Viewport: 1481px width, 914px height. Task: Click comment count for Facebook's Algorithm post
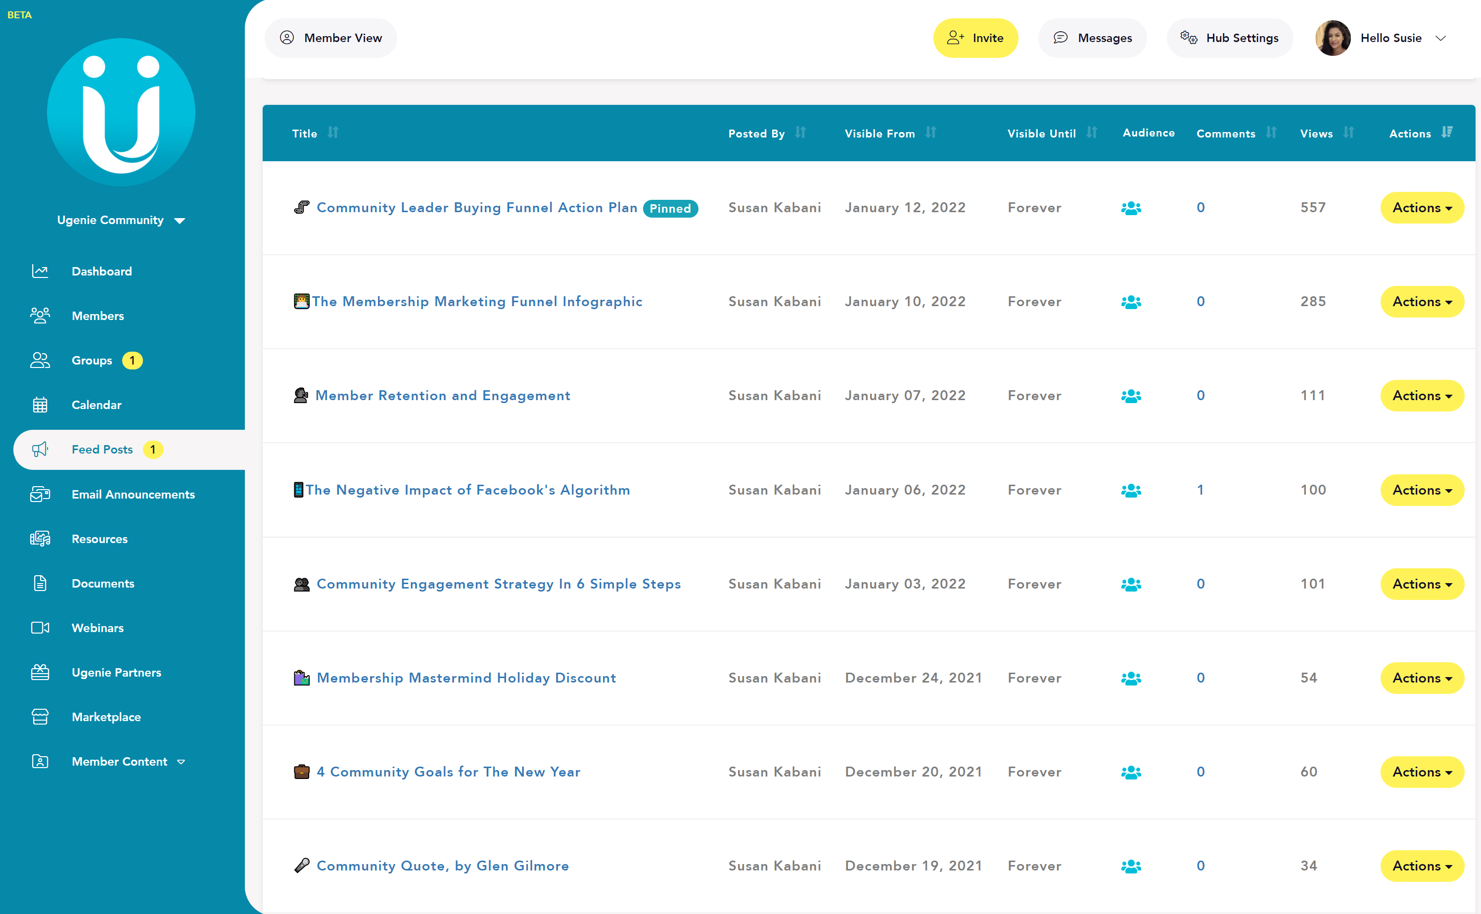click(1200, 490)
